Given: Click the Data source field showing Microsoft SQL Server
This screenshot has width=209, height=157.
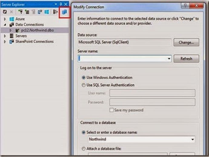Looking at the screenshot, I should click(x=124, y=42).
